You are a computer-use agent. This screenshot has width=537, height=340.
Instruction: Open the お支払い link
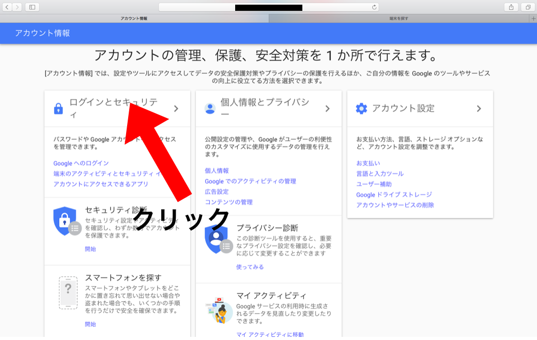(x=368, y=164)
